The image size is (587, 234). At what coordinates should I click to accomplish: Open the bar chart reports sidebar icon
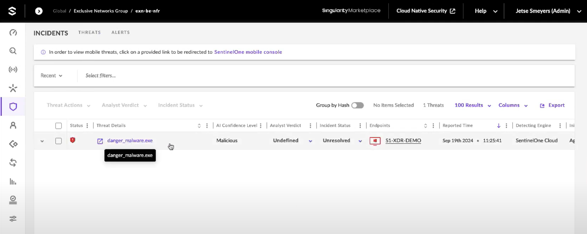click(x=13, y=181)
